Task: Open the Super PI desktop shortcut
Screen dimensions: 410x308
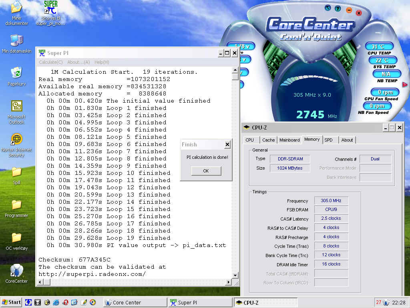Action: pos(51,12)
